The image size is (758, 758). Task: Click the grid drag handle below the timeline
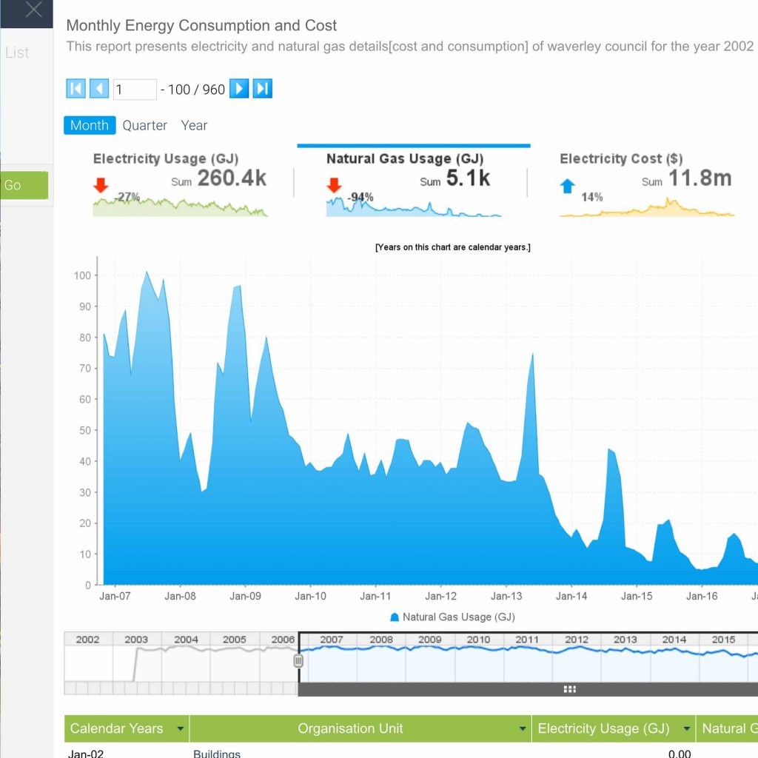[569, 688]
